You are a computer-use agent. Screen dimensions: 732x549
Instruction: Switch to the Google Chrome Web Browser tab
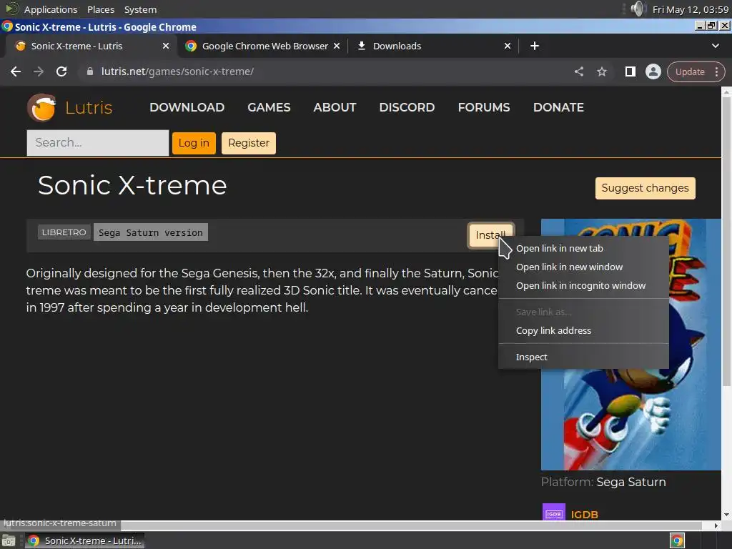[x=264, y=46]
